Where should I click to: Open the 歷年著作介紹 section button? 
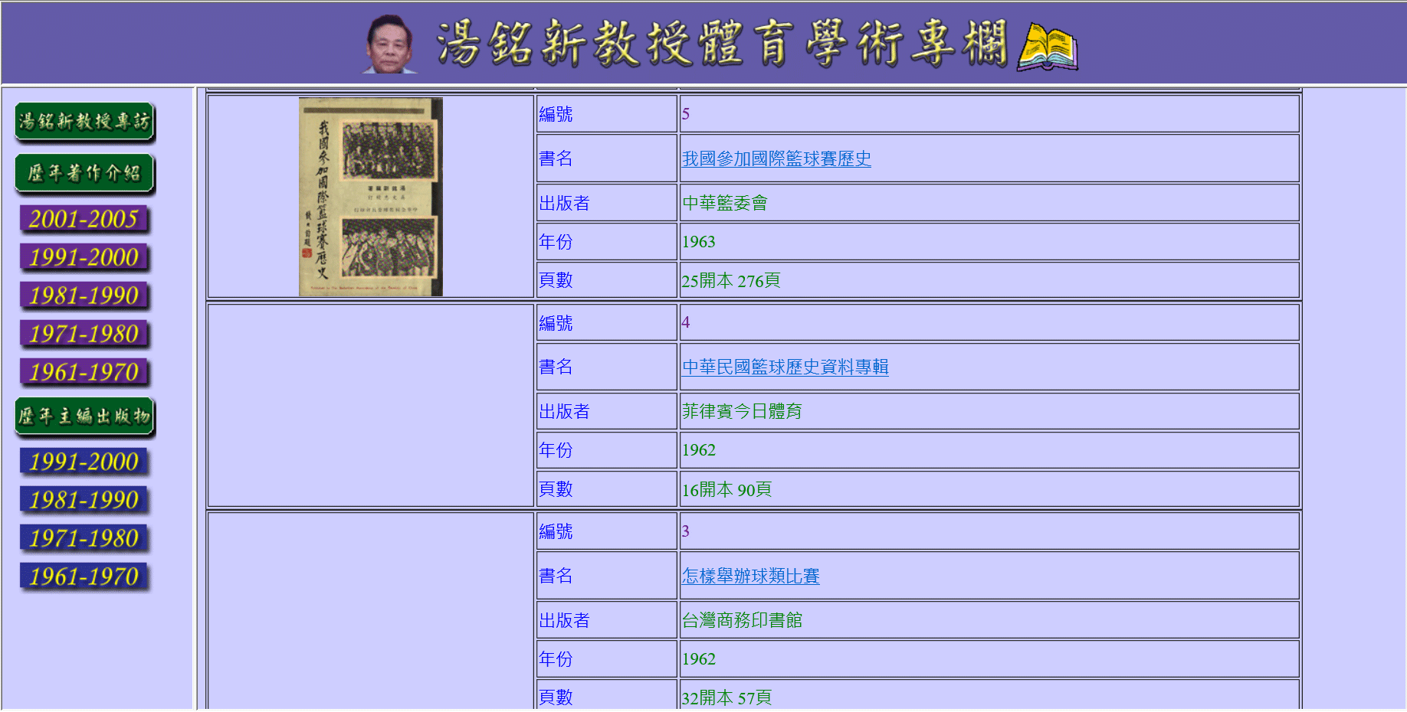click(x=84, y=174)
